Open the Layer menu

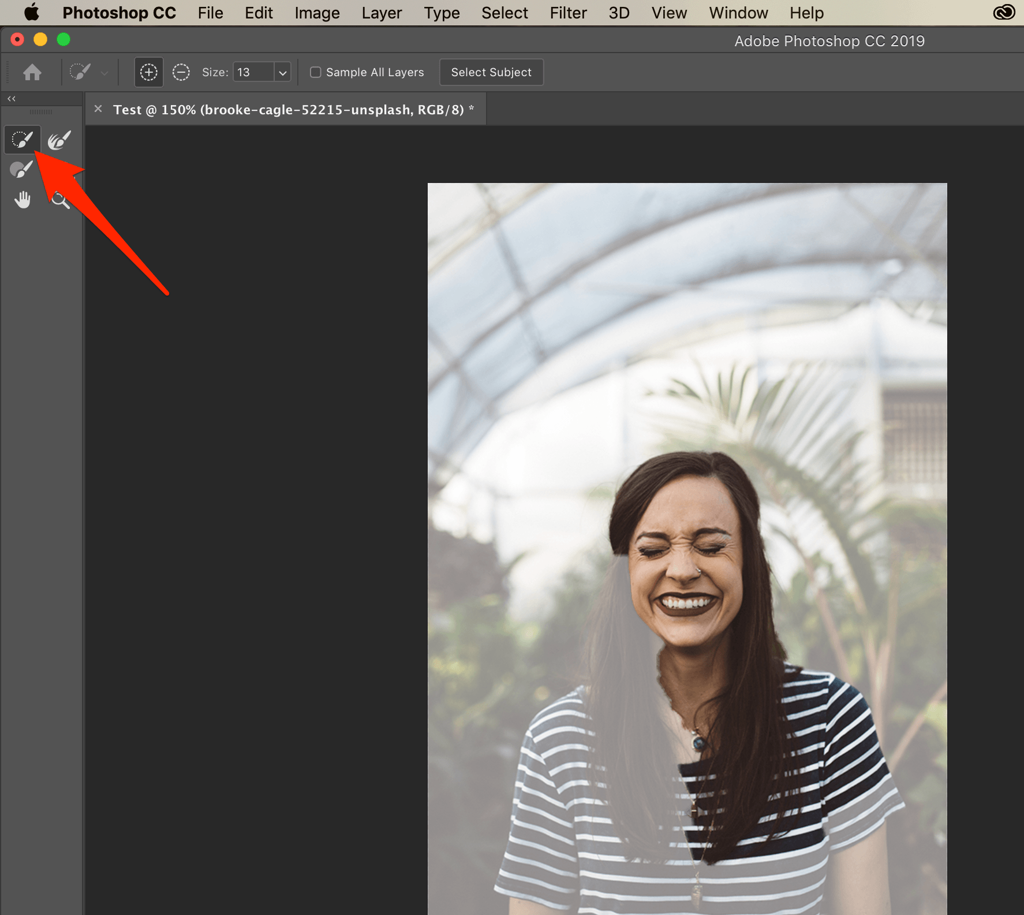[382, 13]
